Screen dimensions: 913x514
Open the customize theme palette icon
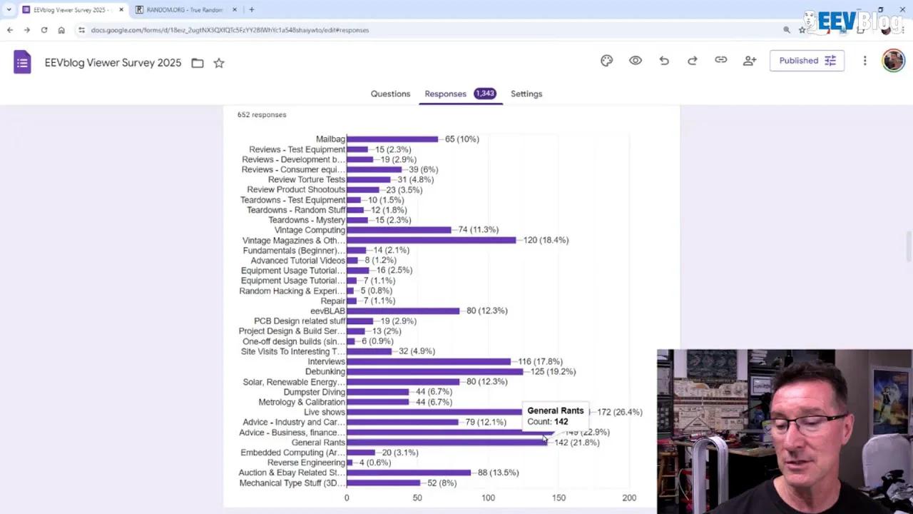click(x=606, y=61)
